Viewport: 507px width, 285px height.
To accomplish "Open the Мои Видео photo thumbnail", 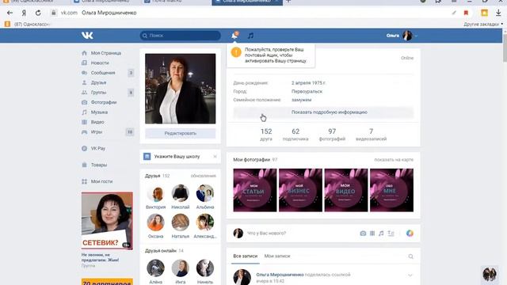I will coord(346,190).
